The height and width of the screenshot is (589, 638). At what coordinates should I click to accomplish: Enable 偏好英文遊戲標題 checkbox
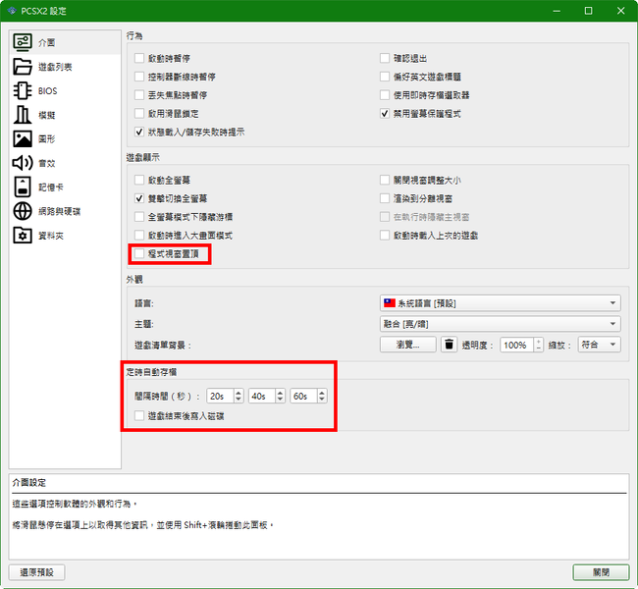point(385,77)
